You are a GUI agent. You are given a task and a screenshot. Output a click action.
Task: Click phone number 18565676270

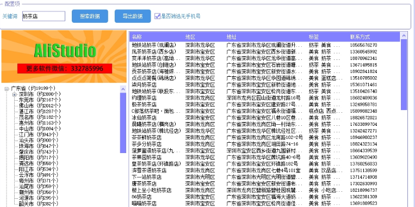click(x=363, y=45)
